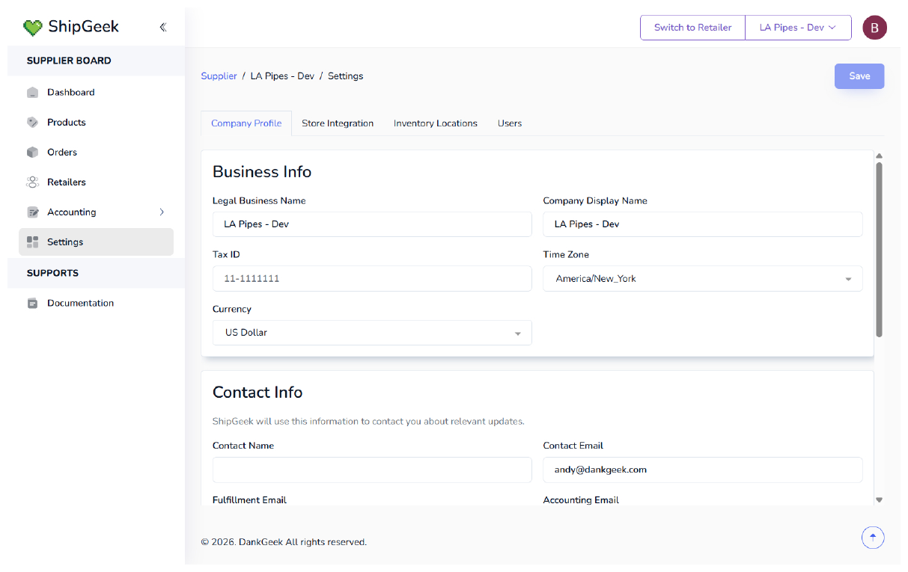The image size is (908, 572).
Task: Click the empty Contact Name field
Action: coord(372,470)
